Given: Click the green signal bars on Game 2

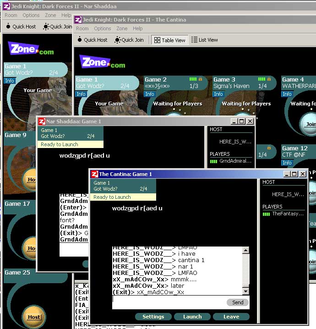Looking at the screenshot, I should pyautogui.click(x=193, y=79).
